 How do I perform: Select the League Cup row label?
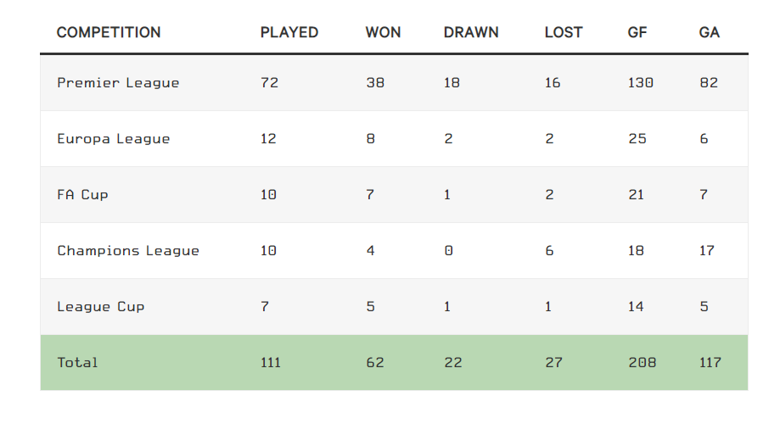pyautogui.click(x=100, y=307)
